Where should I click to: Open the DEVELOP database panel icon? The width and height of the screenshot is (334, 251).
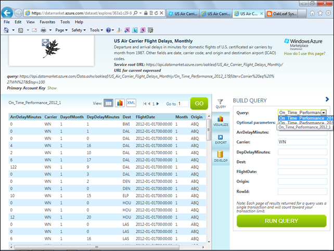pyautogui.click(x=221, y=156)
